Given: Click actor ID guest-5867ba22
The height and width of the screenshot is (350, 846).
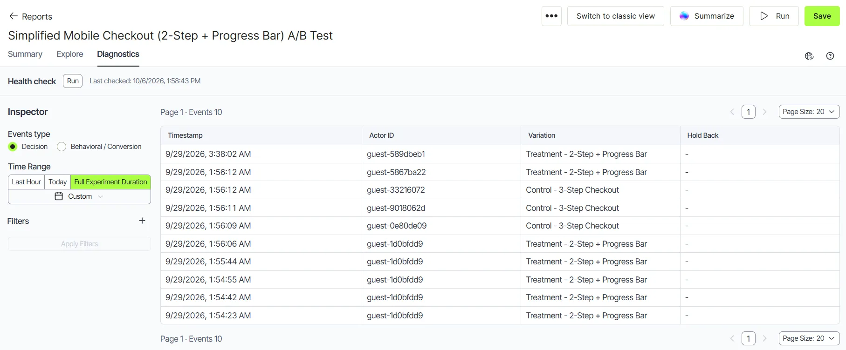Looking at the screenshot, I should click(396, 172).
